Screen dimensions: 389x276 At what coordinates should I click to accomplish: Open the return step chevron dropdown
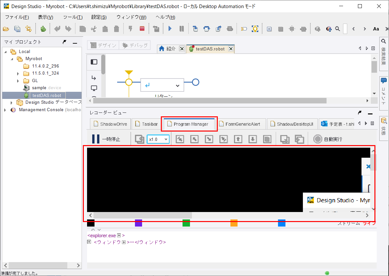[177, 86]
